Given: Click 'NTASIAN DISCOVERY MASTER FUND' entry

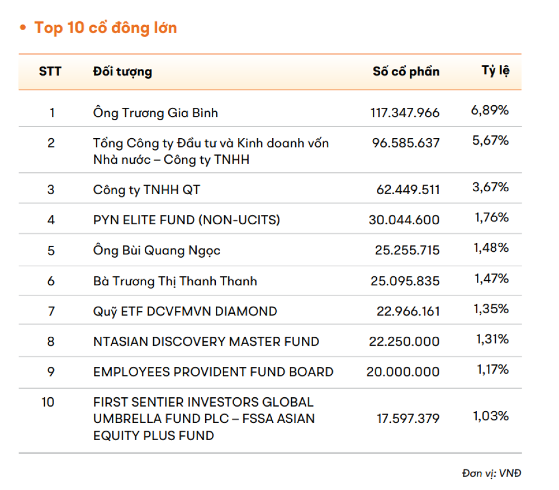Looking at the screenshot, I should (206, 341).
